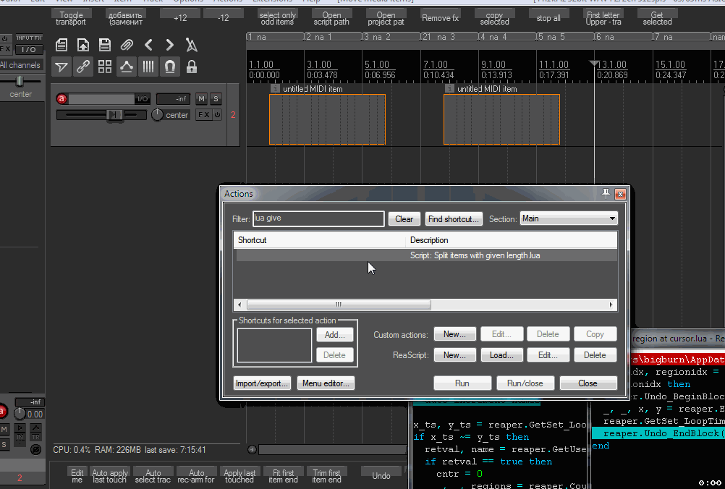
Task: Toggle snap via the magnet icon
Action: (x=170, y=67)
